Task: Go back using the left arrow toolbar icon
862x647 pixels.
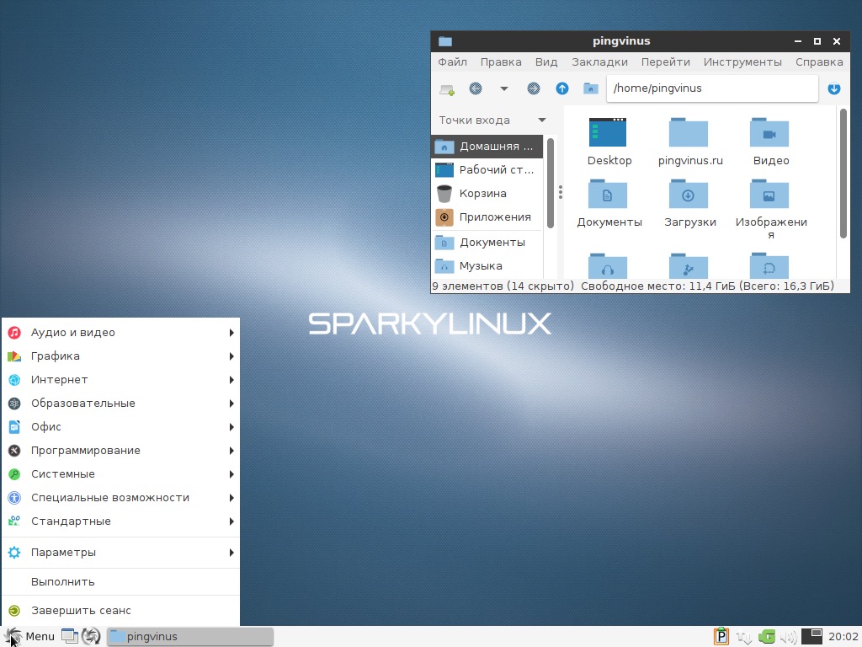Action: coord(476,88)
